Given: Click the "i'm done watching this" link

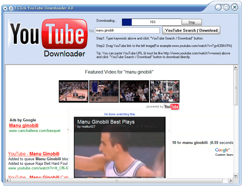Looking at the screenshot, I should [x=119, y=114].
